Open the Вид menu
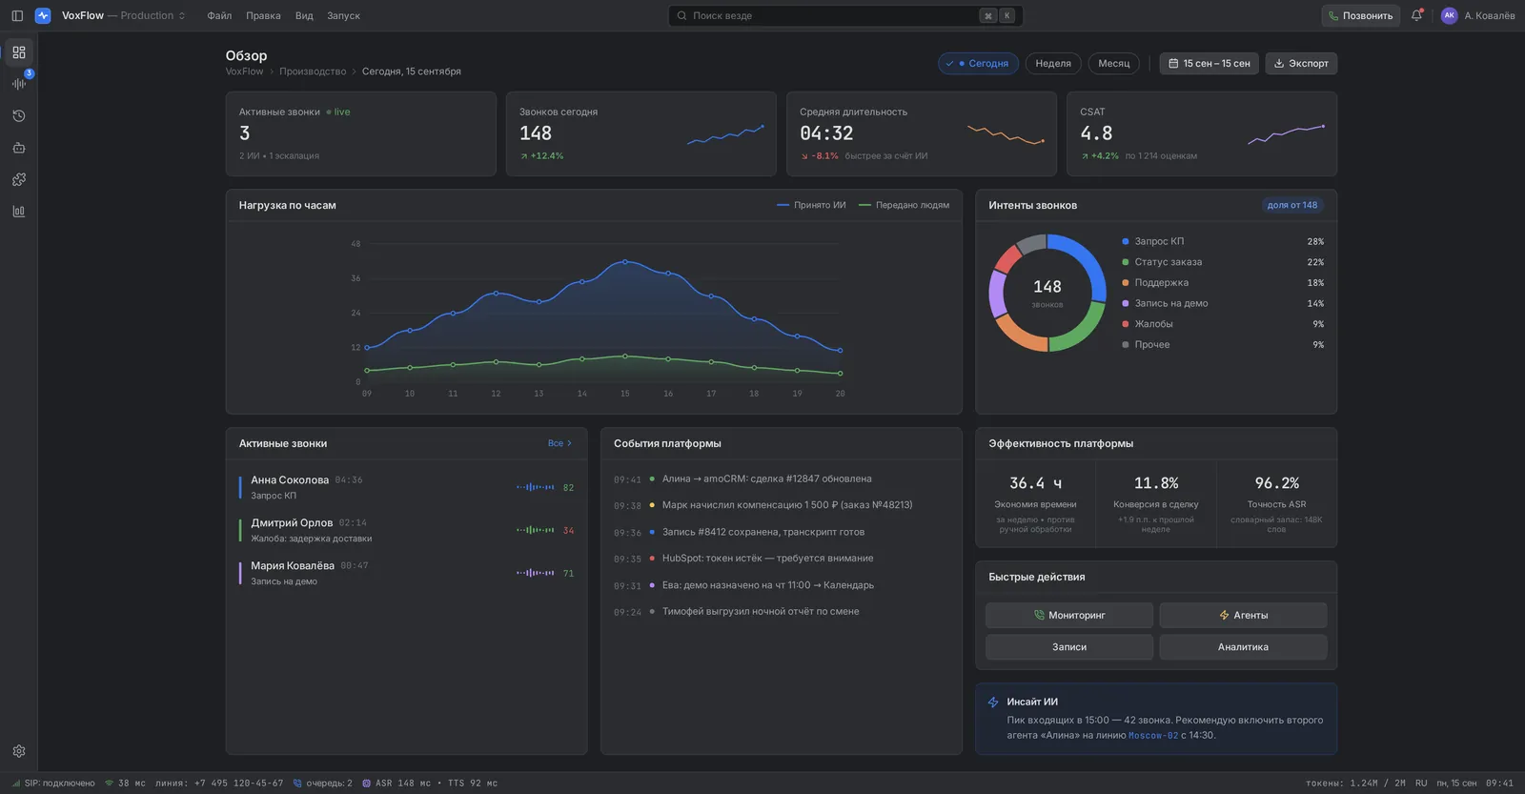Image resolution: width=1525 pixels, height=794 pixels. (304, 15)
